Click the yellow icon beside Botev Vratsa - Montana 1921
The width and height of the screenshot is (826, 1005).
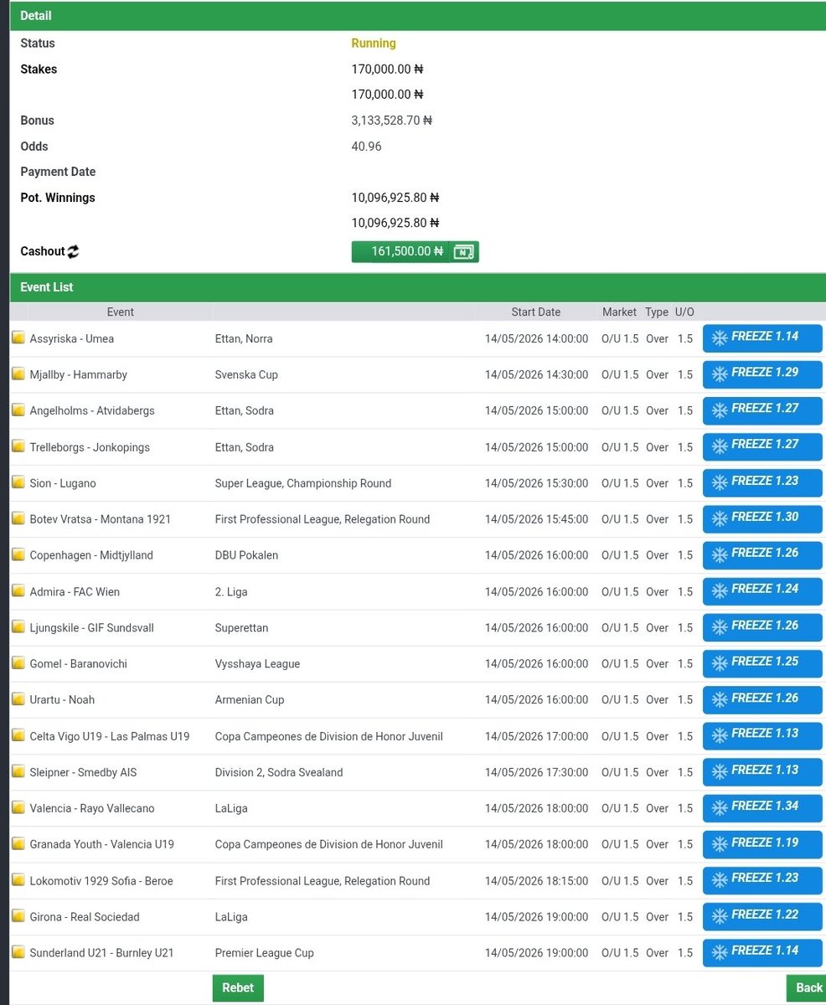18,519
